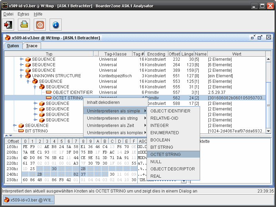276x207 pixels.
Task: Select the UNKNOWN STRUCTURE tree row
Action: point(135,76)
